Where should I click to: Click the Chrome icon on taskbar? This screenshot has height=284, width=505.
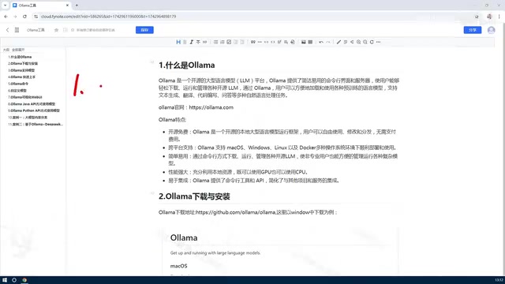point(24,280)
